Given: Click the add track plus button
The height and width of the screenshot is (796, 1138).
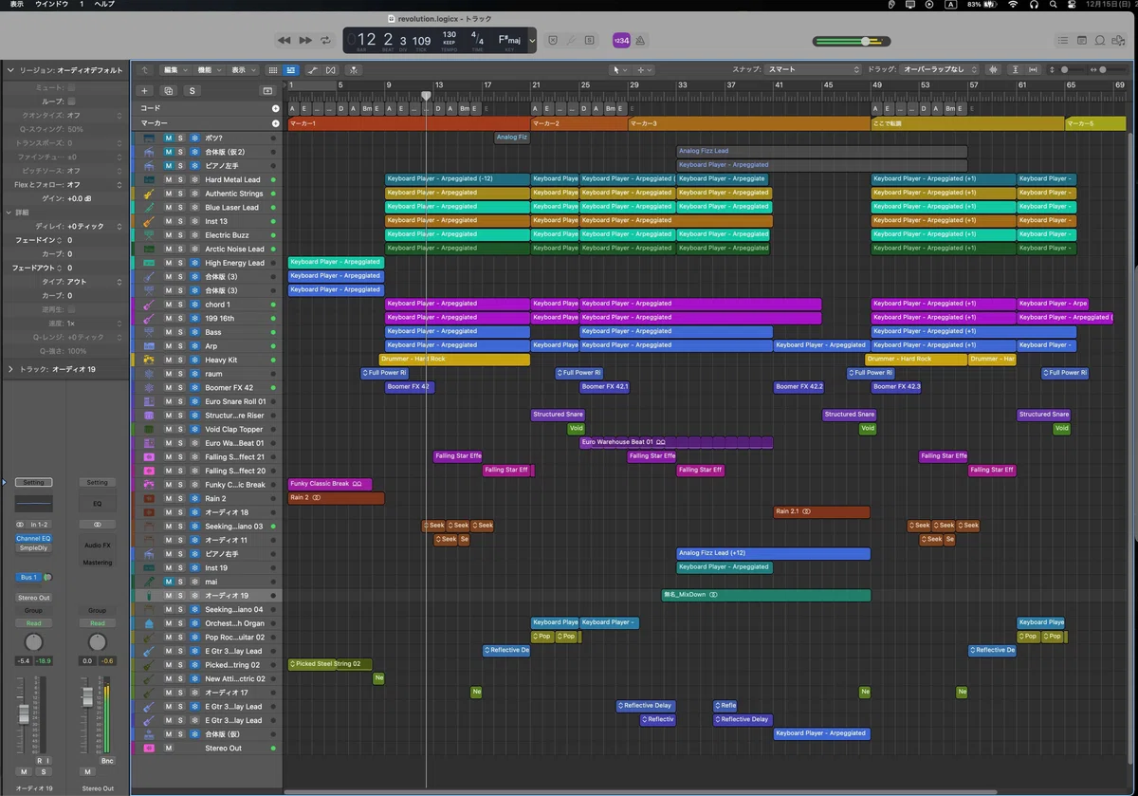Looking at the screenshot, I should click(144, 90).
